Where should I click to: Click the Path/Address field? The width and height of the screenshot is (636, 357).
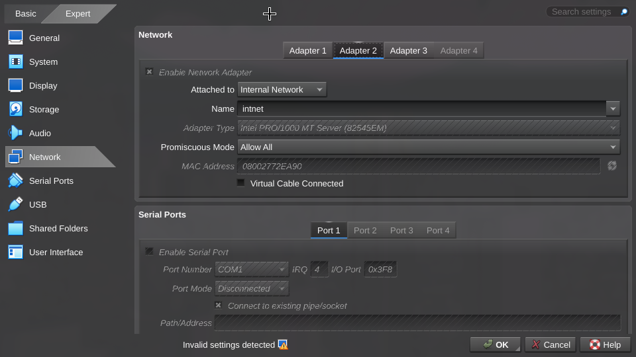point(418,323)
